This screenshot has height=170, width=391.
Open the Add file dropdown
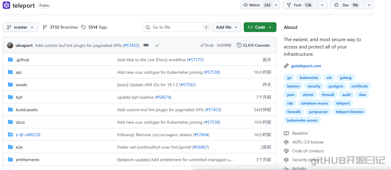pyautogui.click(x=226, y=27)
